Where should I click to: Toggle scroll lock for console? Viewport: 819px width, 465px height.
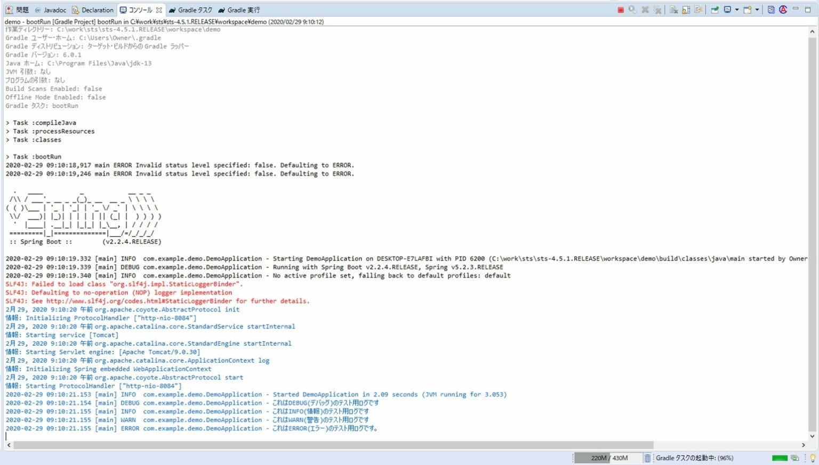(686, 10)
